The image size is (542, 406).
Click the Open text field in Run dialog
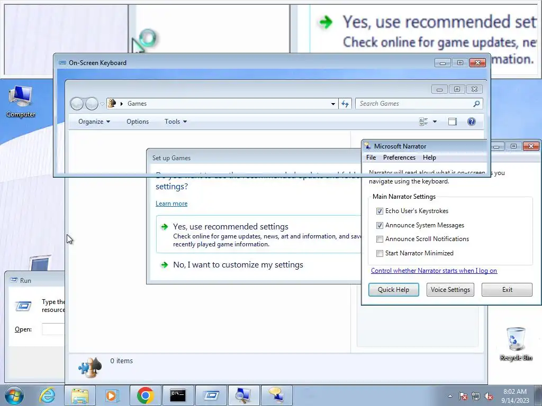coord(53,329)
